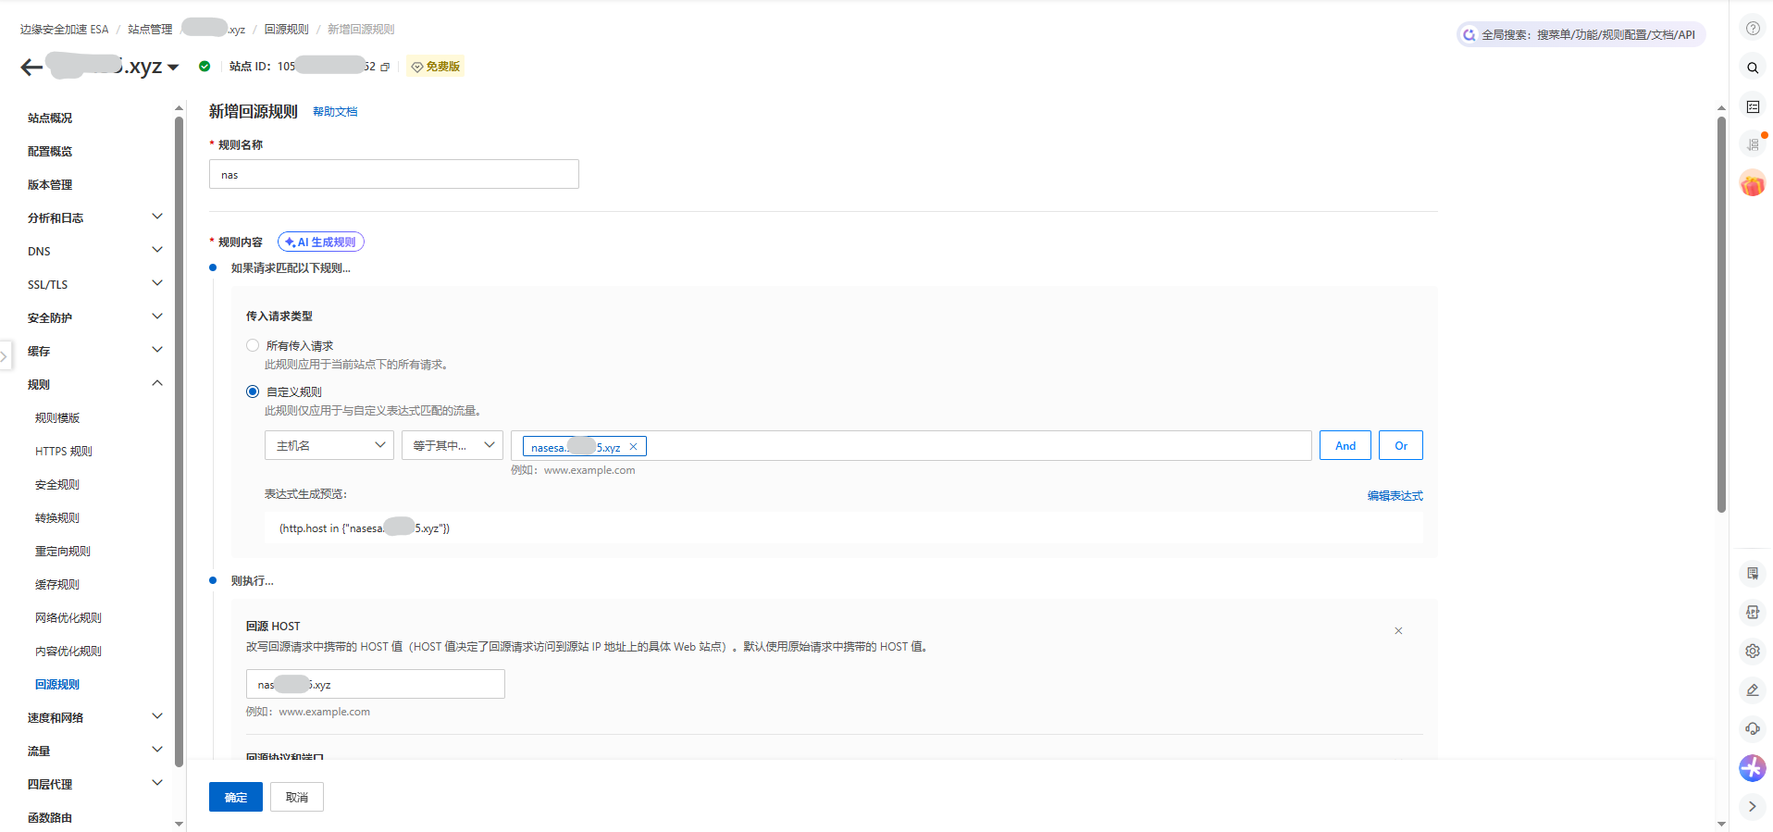Open the settings gear icon in right sidebar
This screenshot has height=832, width=1773.
pos(1753,651)
